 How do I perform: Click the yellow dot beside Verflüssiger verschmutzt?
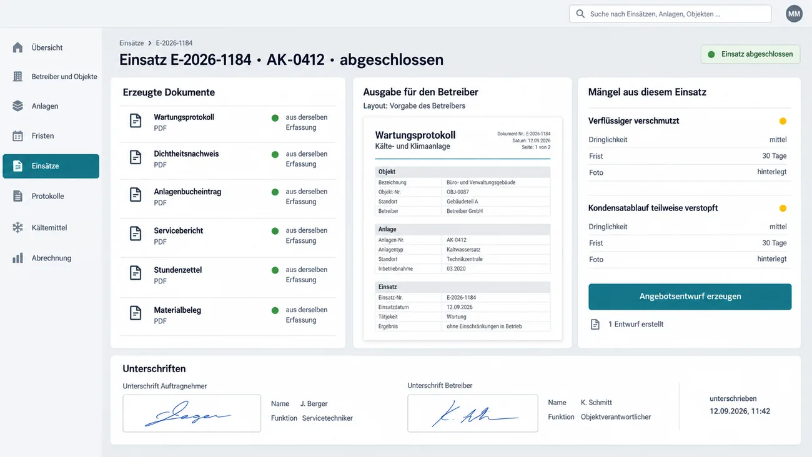pyautogui.click(x=783, y=121)
